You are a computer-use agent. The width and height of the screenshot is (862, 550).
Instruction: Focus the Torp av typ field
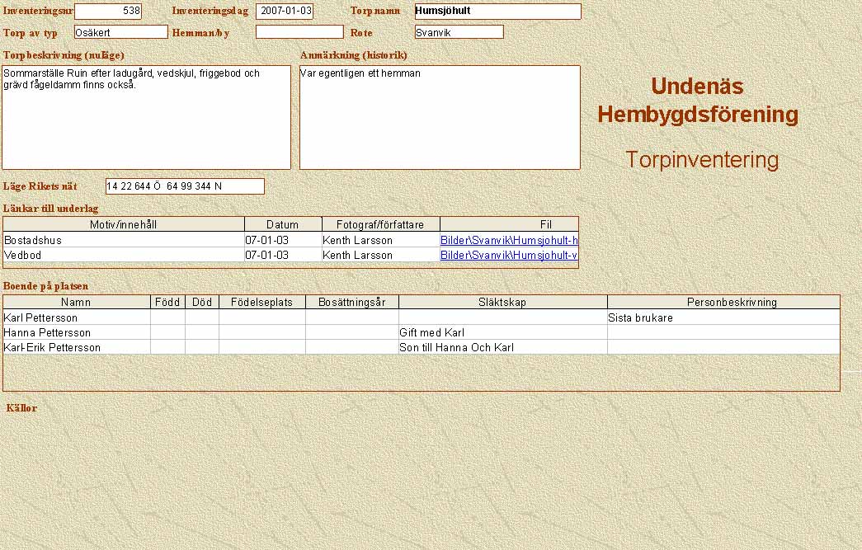pos(120,32)
